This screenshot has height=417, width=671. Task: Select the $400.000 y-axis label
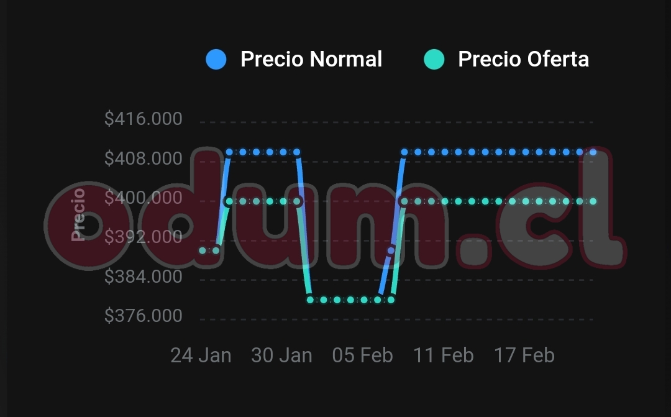[144, 198]
